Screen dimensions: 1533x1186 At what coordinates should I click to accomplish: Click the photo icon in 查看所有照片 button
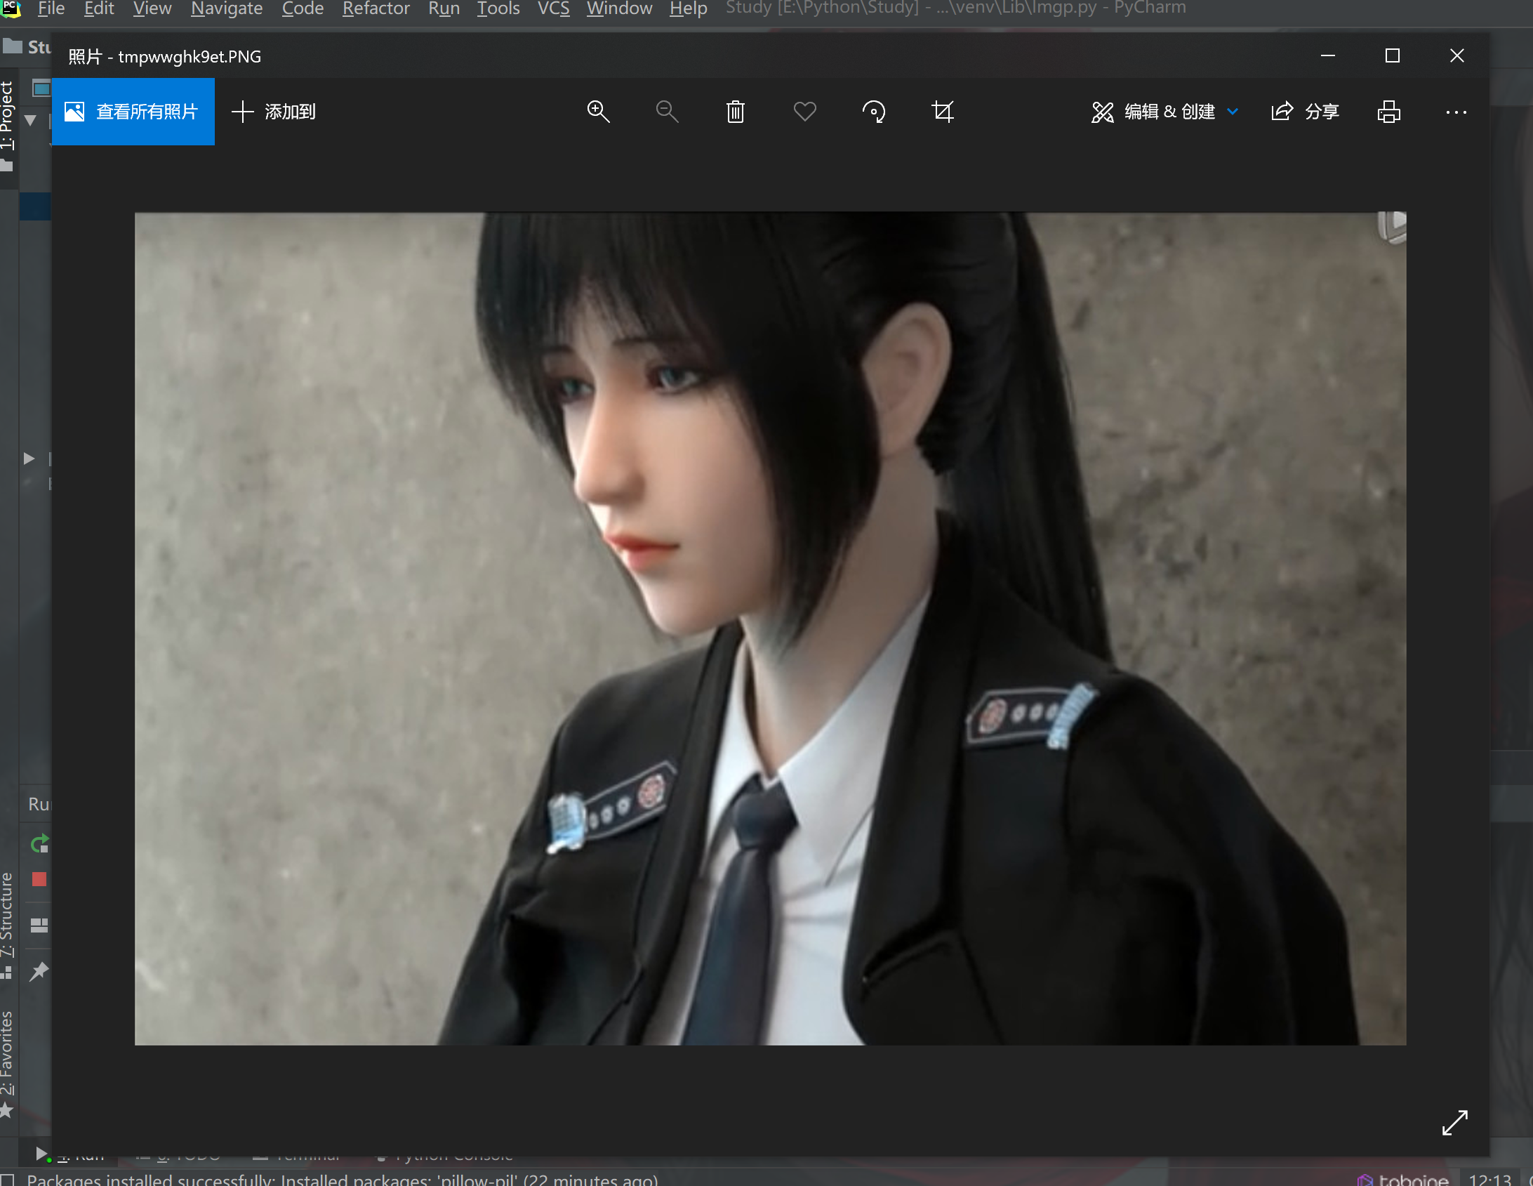tap(74, 112)
